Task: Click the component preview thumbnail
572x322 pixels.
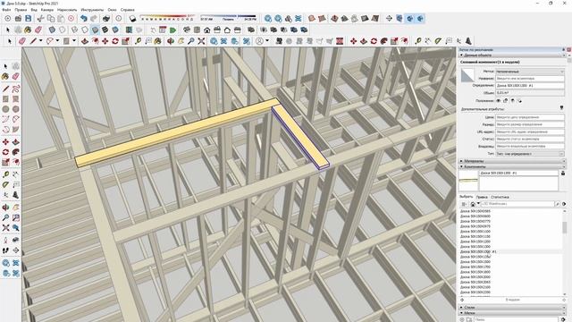Action: coord(468,180)
